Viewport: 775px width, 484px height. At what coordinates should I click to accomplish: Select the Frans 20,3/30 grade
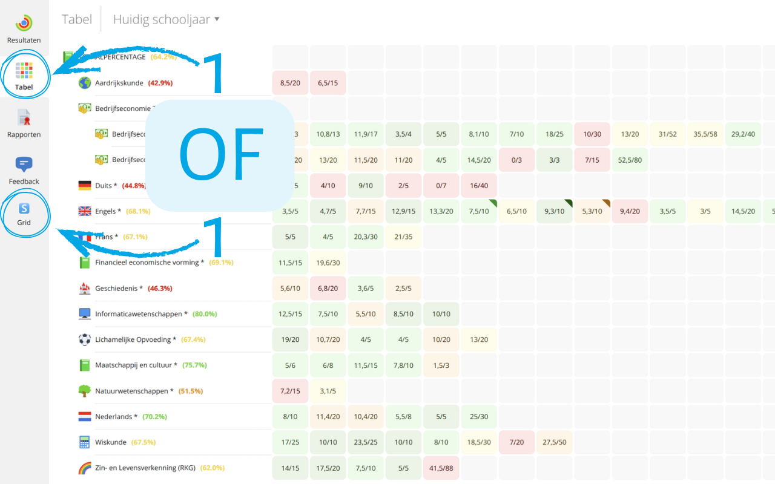[x=366, y=237]
